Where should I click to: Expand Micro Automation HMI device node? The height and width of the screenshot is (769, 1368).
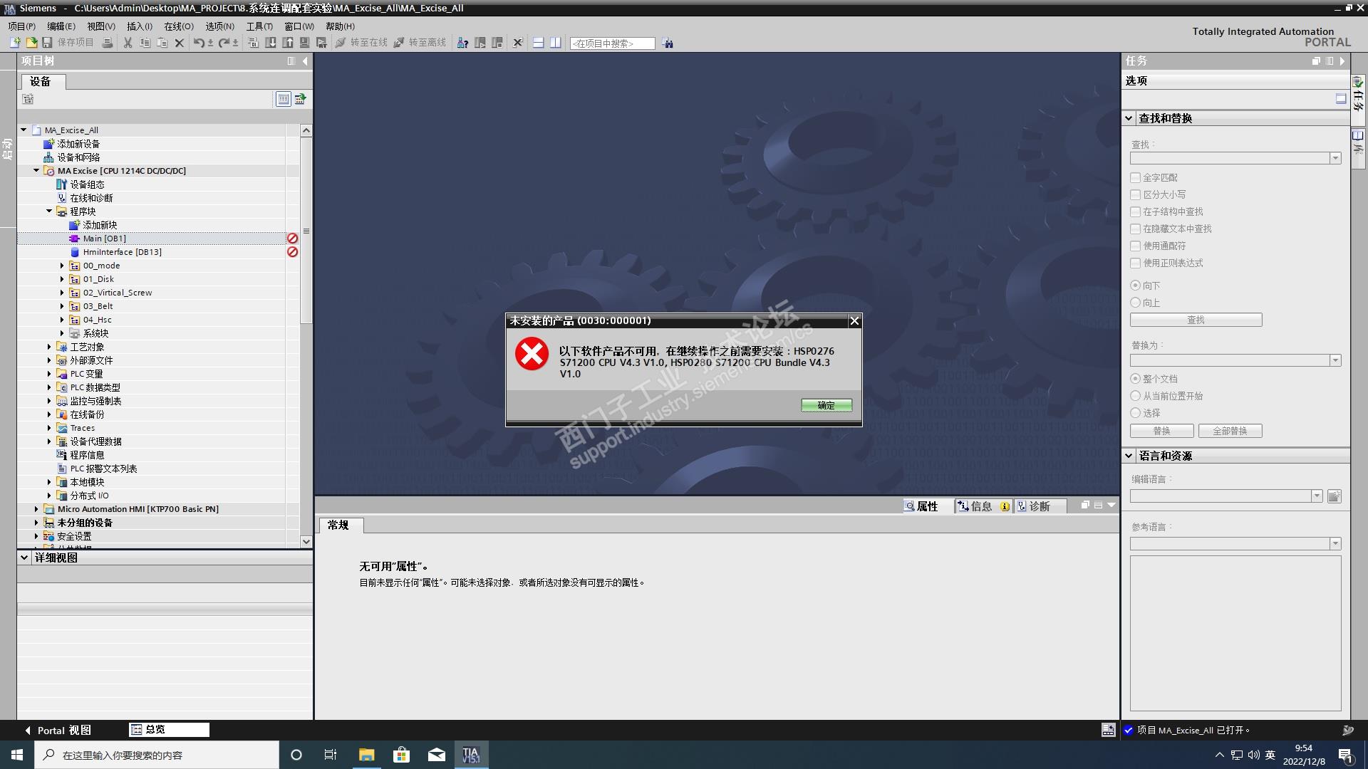pyautogui.click(x=36, y=509)
